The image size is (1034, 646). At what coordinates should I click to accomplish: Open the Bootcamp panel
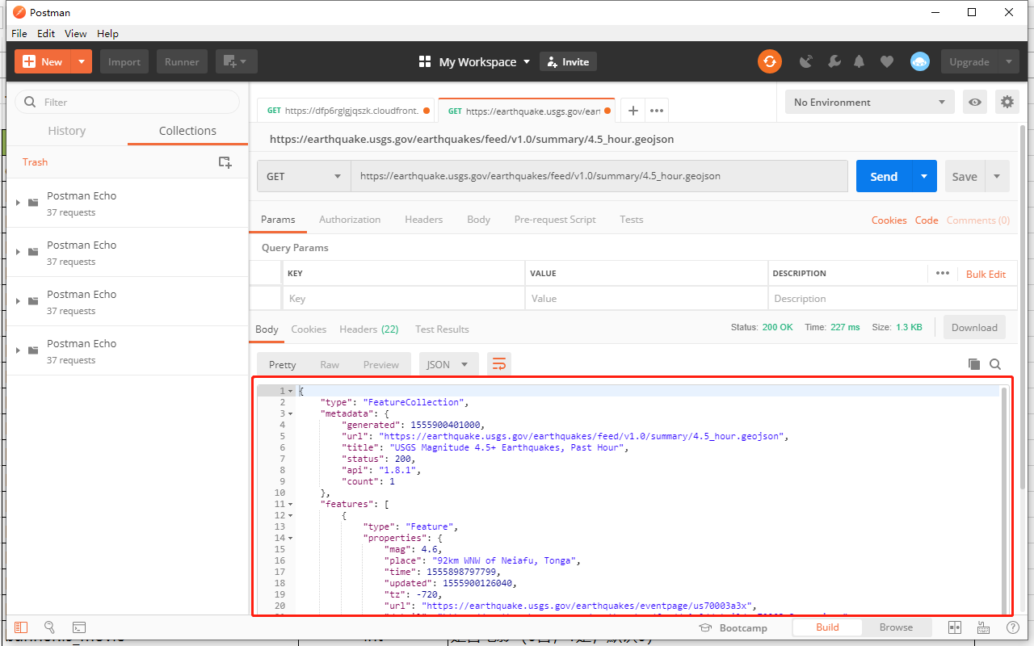coord(742,627)
